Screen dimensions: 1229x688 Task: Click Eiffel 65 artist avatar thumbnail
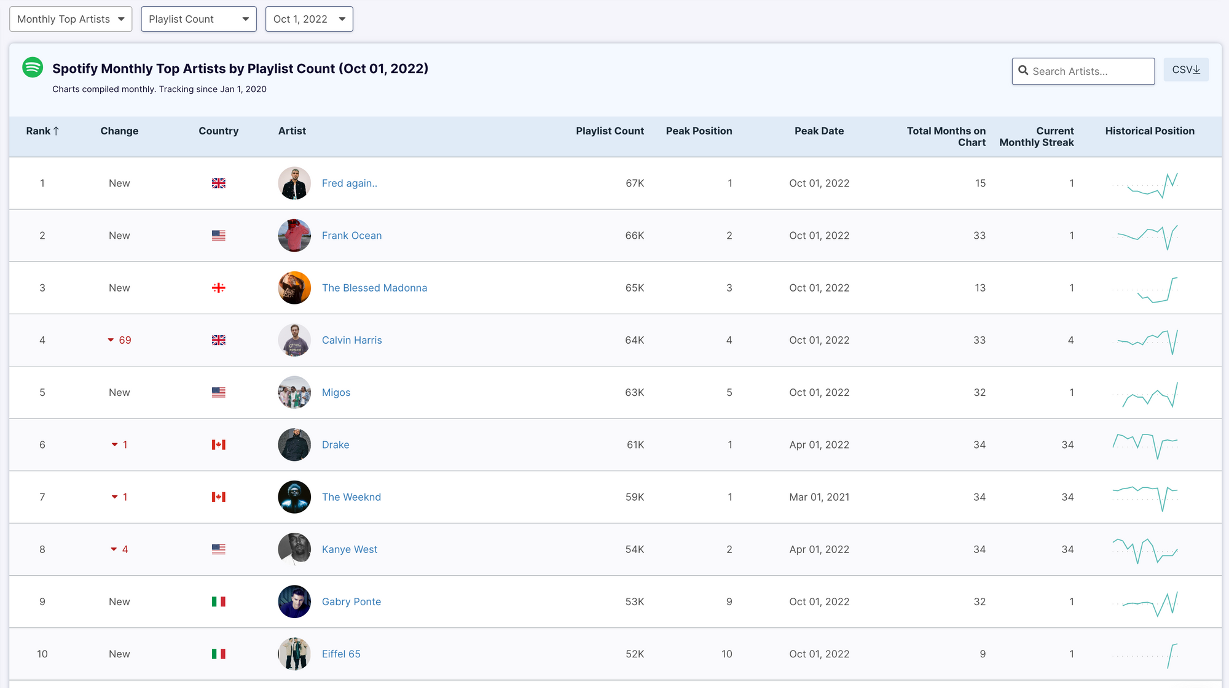tap(294, 654)
